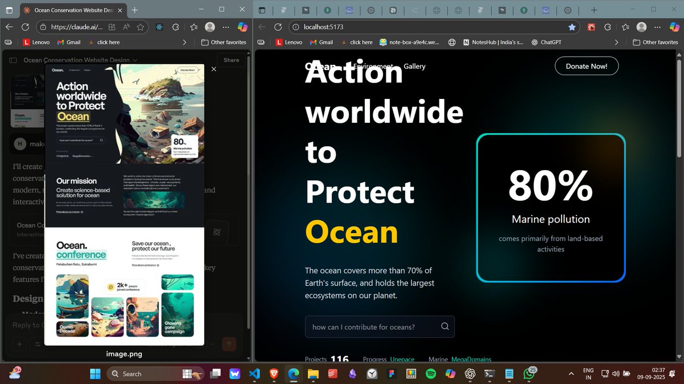Viewport: 684px width, 384px height.
Task: Open new tab in claude.ai window
Action: click(135, 10)
